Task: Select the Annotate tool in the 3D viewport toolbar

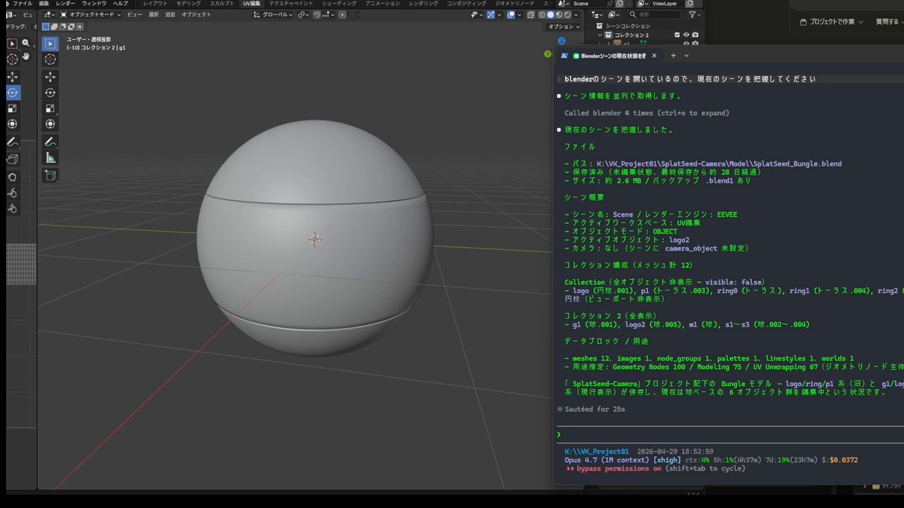Action: 50,142
